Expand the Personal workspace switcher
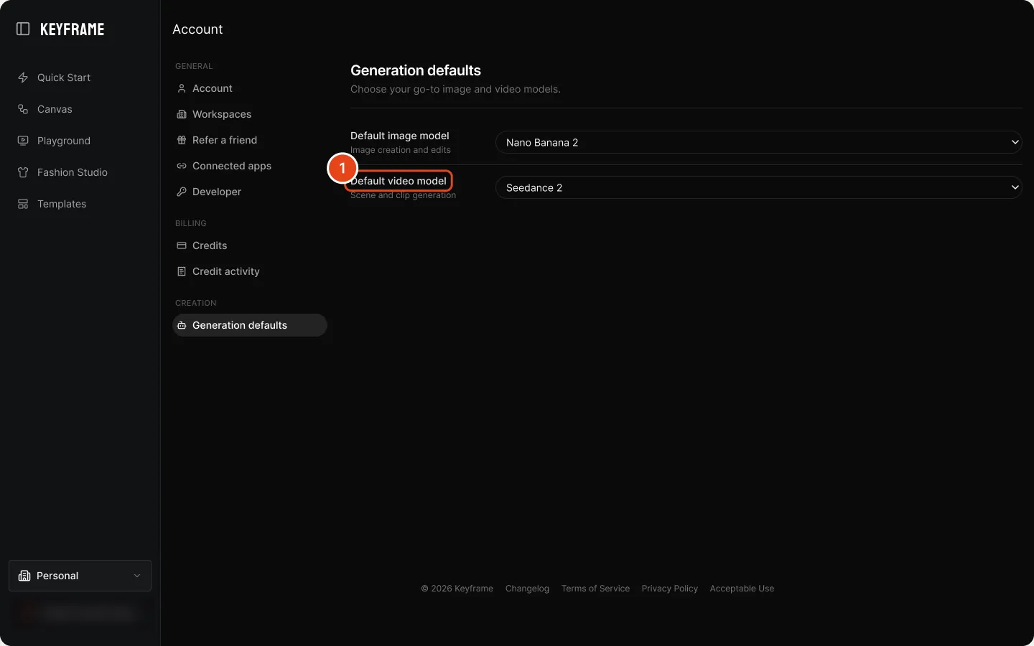The height and width of the screenshot is (646, 1034). pos(80,576)
